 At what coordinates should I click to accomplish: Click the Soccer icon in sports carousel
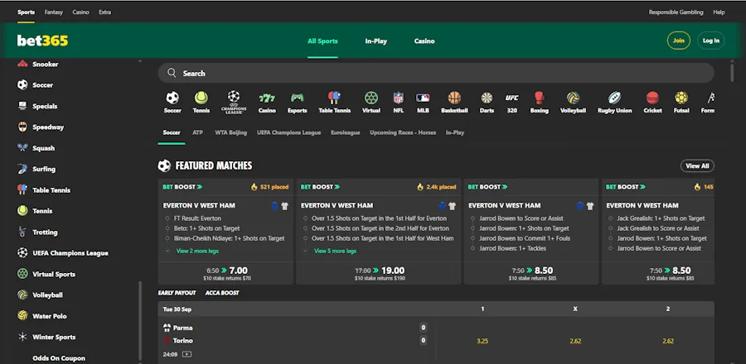(172, 98)
